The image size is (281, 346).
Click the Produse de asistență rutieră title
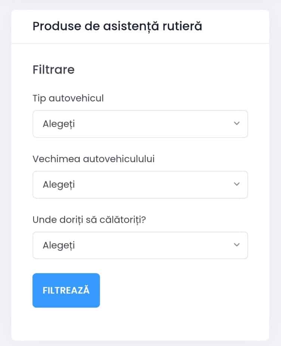coord(117,27)
